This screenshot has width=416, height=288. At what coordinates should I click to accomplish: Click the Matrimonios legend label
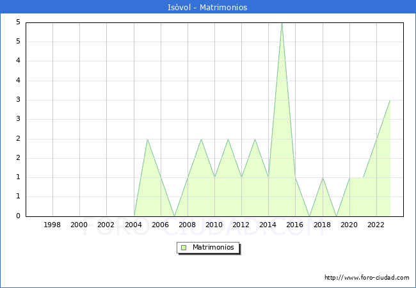tap(213, 247)
